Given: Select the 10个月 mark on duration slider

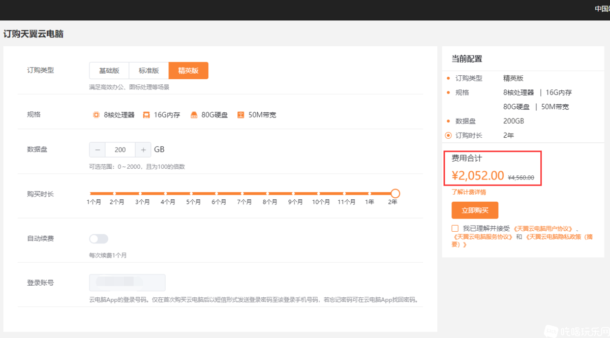Looking at the screenshot, I should 319,194.
